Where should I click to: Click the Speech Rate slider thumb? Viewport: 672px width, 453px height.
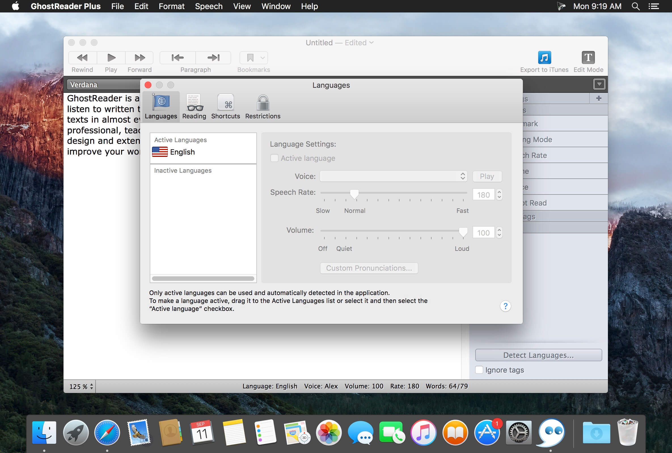(x=354, y=194)
